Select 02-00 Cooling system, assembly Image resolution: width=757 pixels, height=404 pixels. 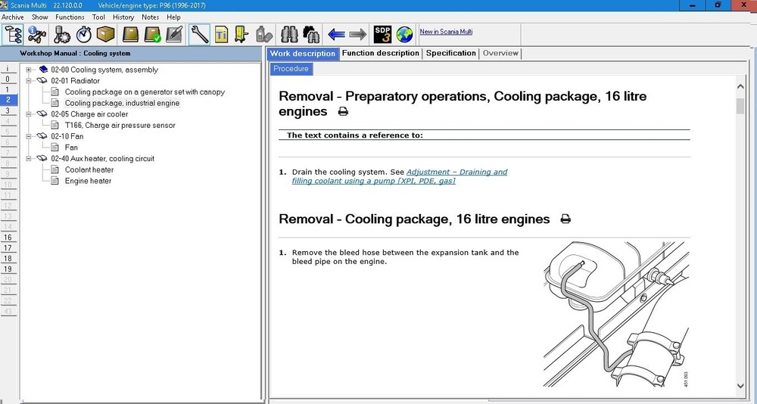(104, 70)
